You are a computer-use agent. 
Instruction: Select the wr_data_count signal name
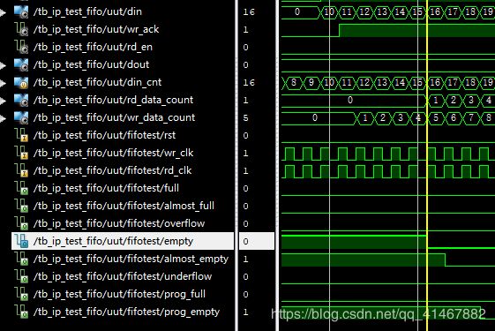pyautogui.click(x=114, y=117)
